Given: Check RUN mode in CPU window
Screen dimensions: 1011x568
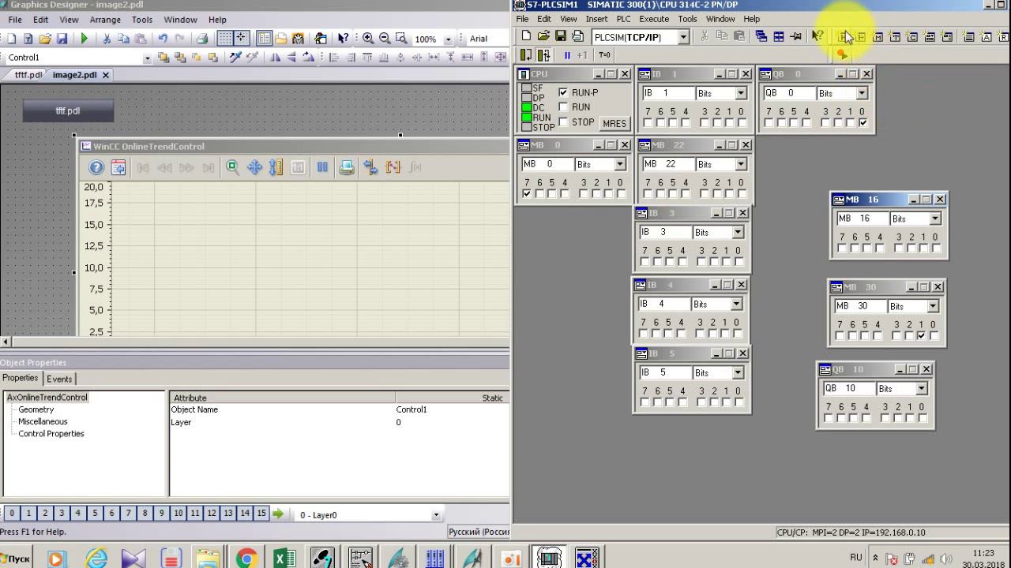Looking at the screenshot, I should tap(563, 106).
